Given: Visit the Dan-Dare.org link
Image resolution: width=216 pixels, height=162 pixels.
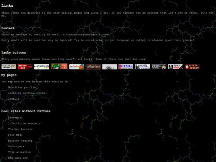Looking at the screenshot, I should point(18,158).
